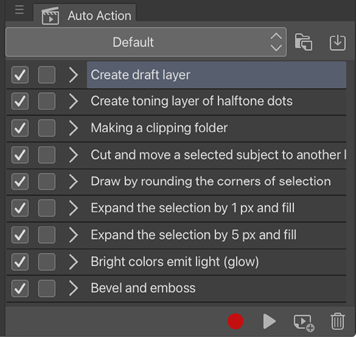This screenshot has height=337, width=356.
Task: Play the selected auto action
Action: (270, 321)
